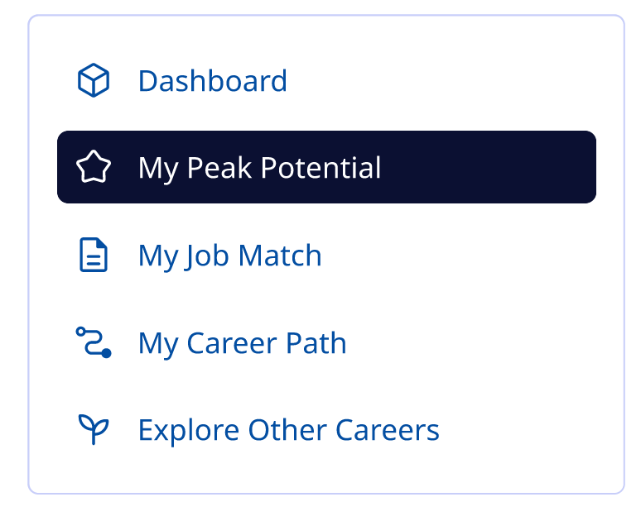Click the document icon beside My Job Match
The width and height of the screenshot is (641, 521).
[94, 256]
